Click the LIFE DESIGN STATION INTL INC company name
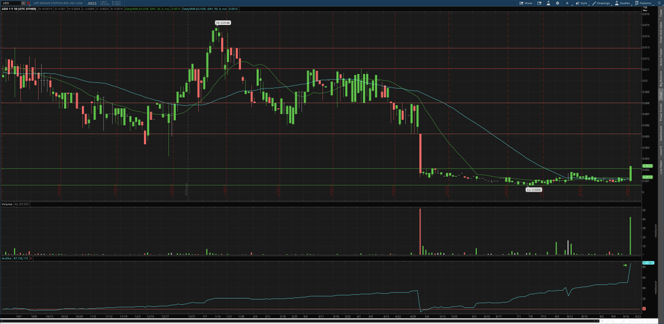 click(x=58, y=3)
